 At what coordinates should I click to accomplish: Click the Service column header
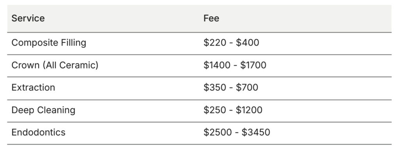tap(28, 18)
